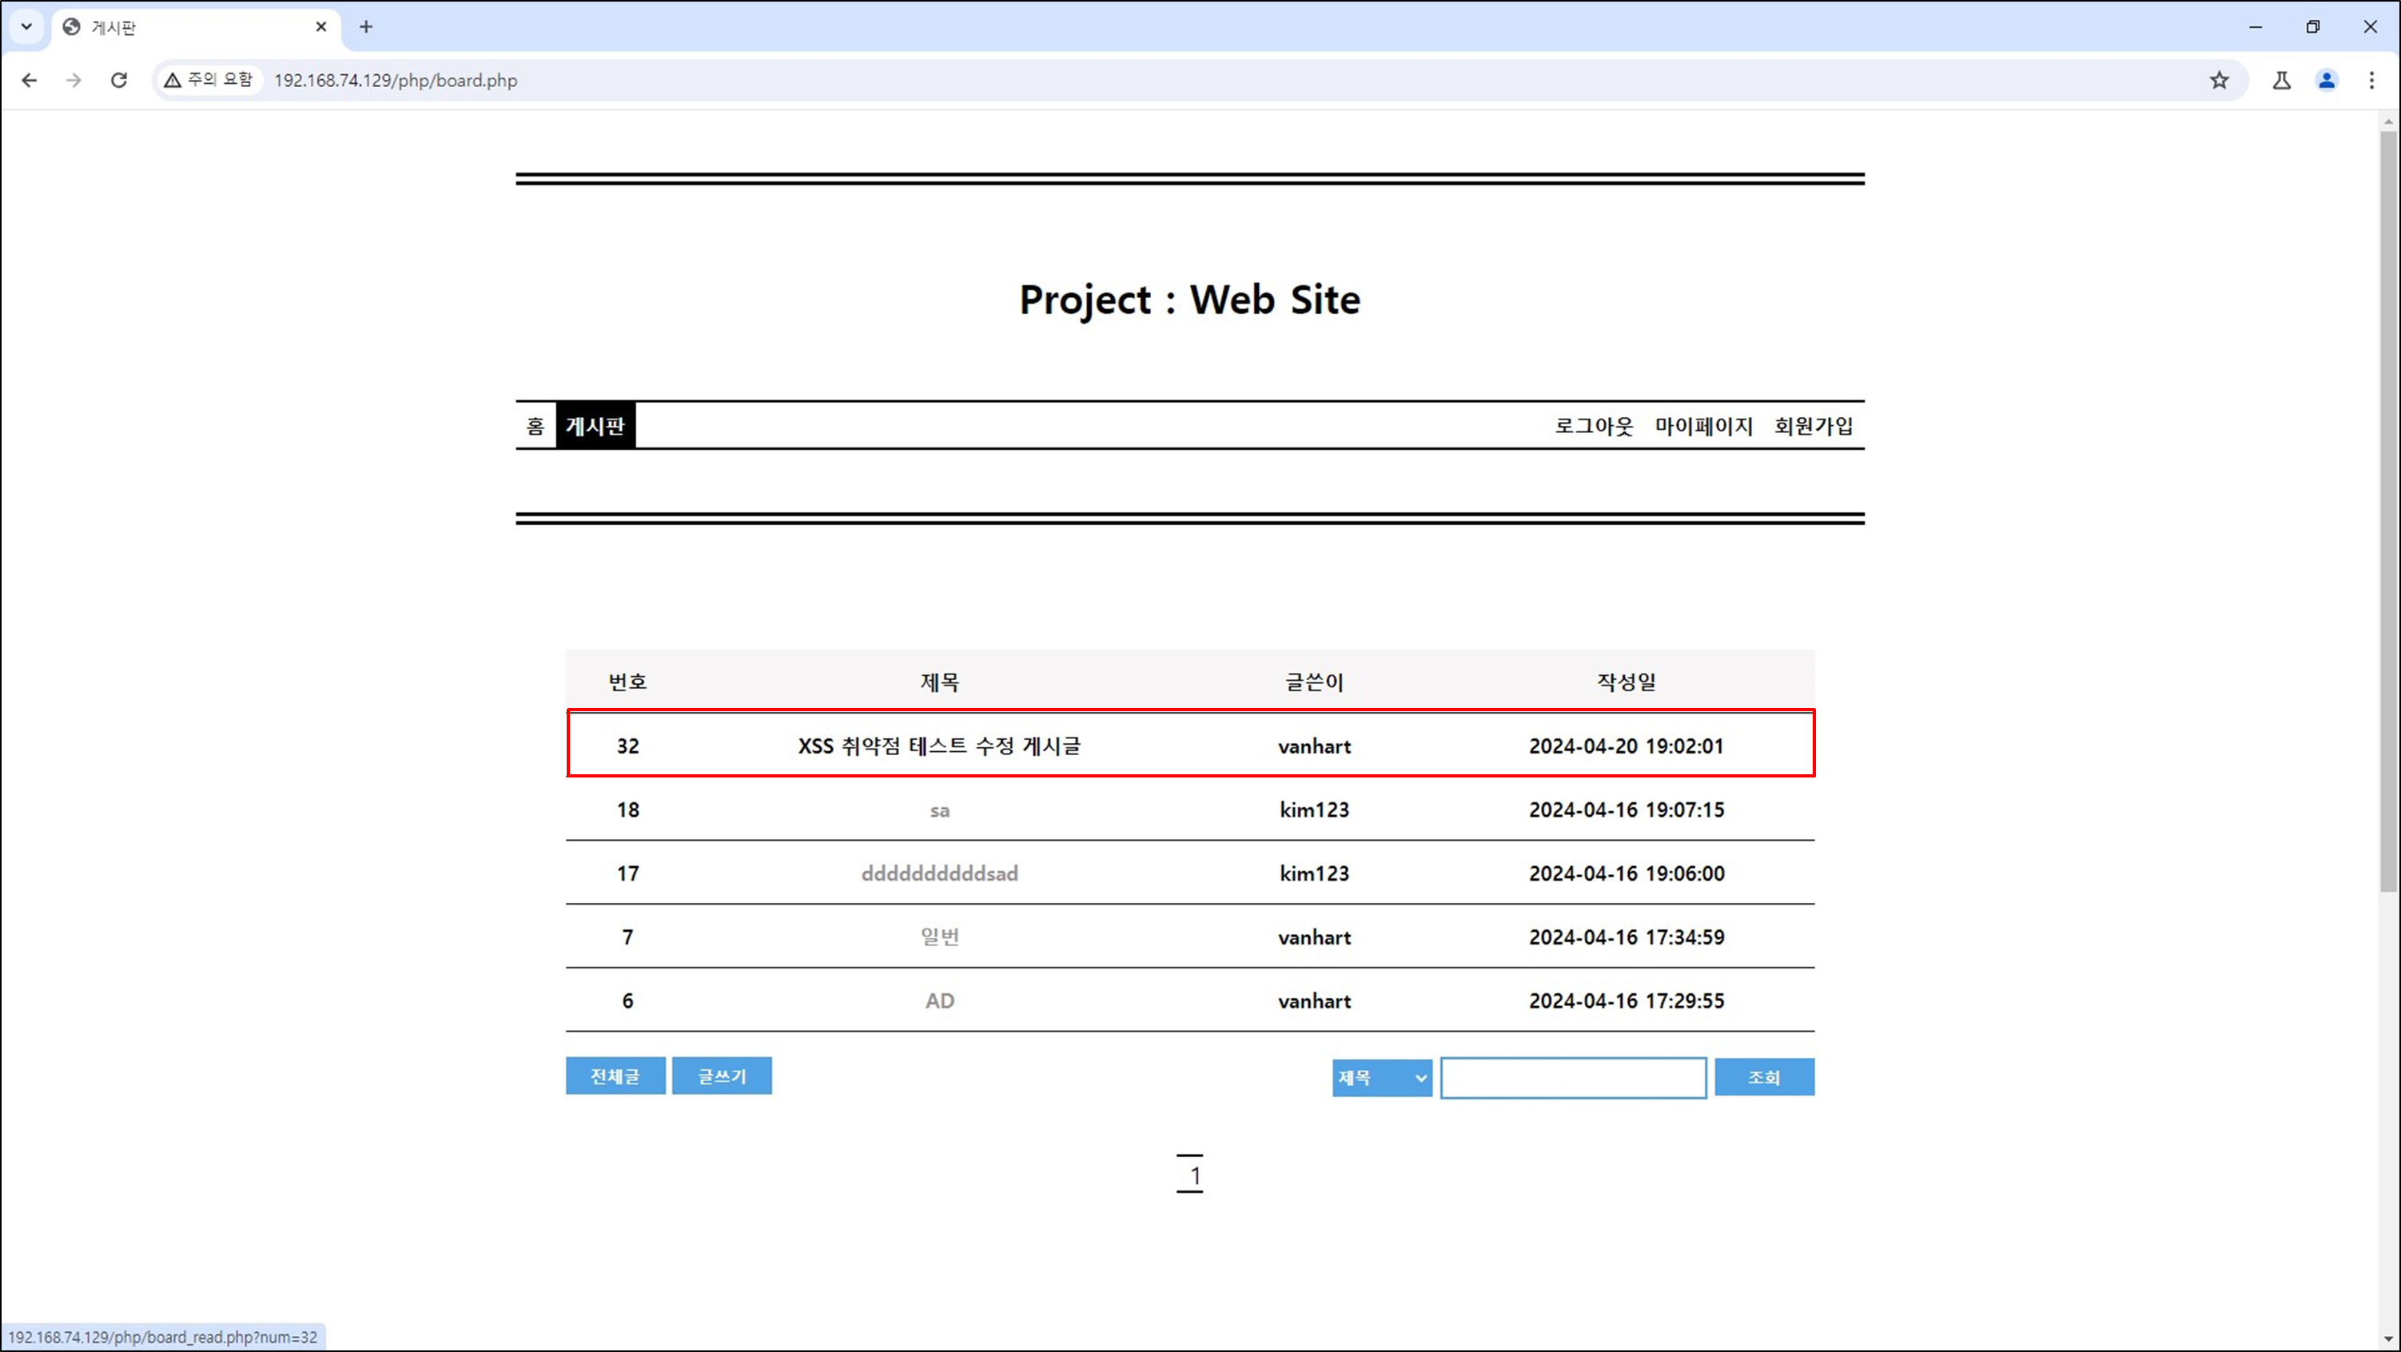Click date 2024-04-16 19:07:15
This screenshot has height=1352, width=2401.
[1627, 811]
